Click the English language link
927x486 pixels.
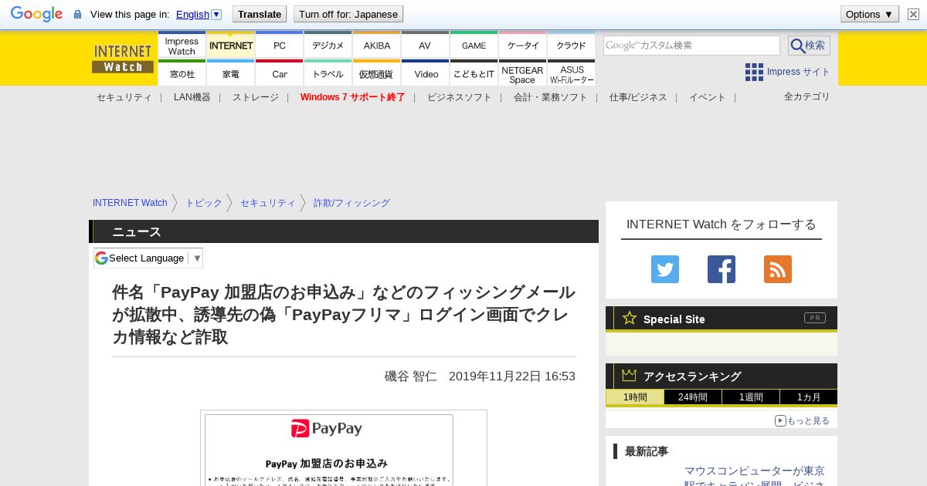192,14
